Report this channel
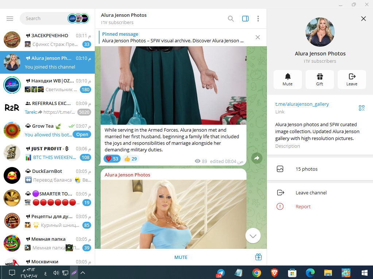 [320, 206]
